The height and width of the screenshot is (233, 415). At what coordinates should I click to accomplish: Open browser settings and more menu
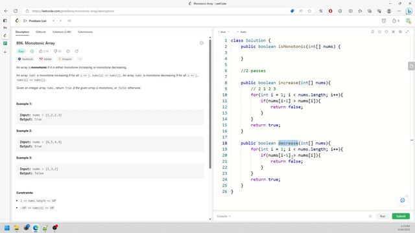(399, 11)
